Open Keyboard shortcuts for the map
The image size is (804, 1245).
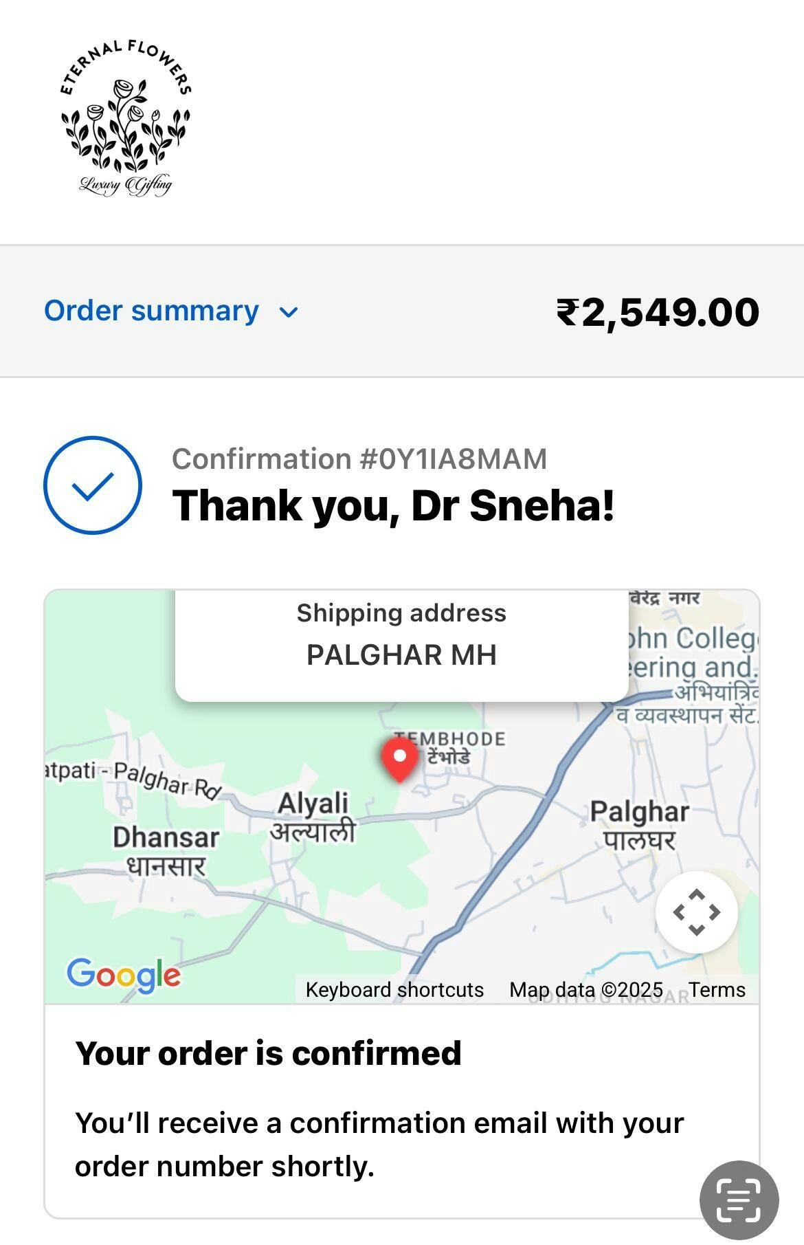coord(394,990)
